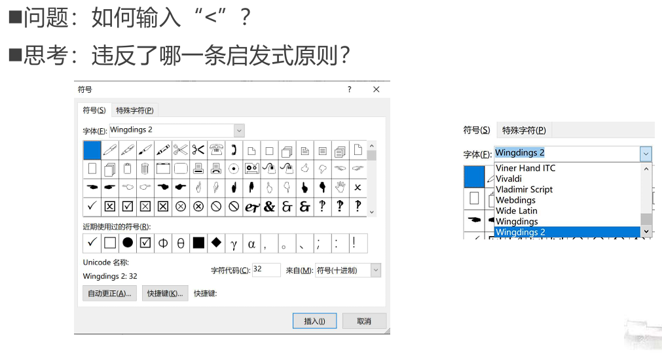This screenshot has width=662, height=363.
Task: Select the CD disc symbol
Action: click(x=234, y=169)
